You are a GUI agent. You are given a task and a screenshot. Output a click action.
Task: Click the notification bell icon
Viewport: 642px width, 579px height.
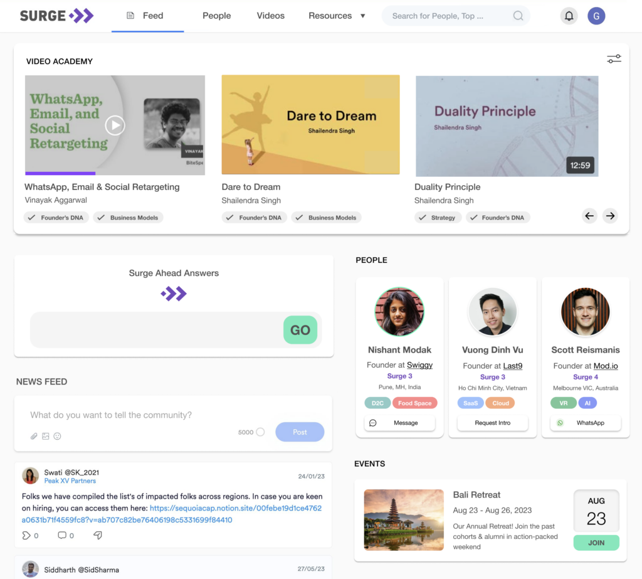click(x=569, y=16)
